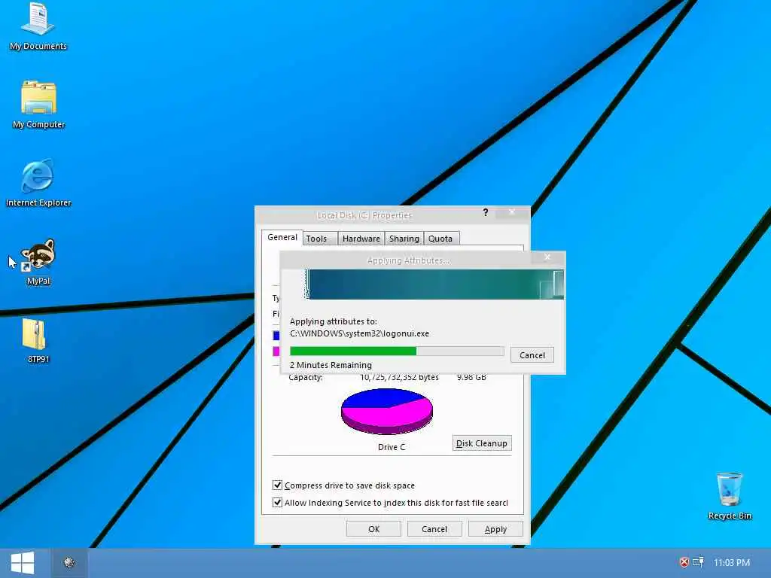This screenshot has width=771, height=578.
Task: Click the taskbar running application icon
Action: (69, 563)
